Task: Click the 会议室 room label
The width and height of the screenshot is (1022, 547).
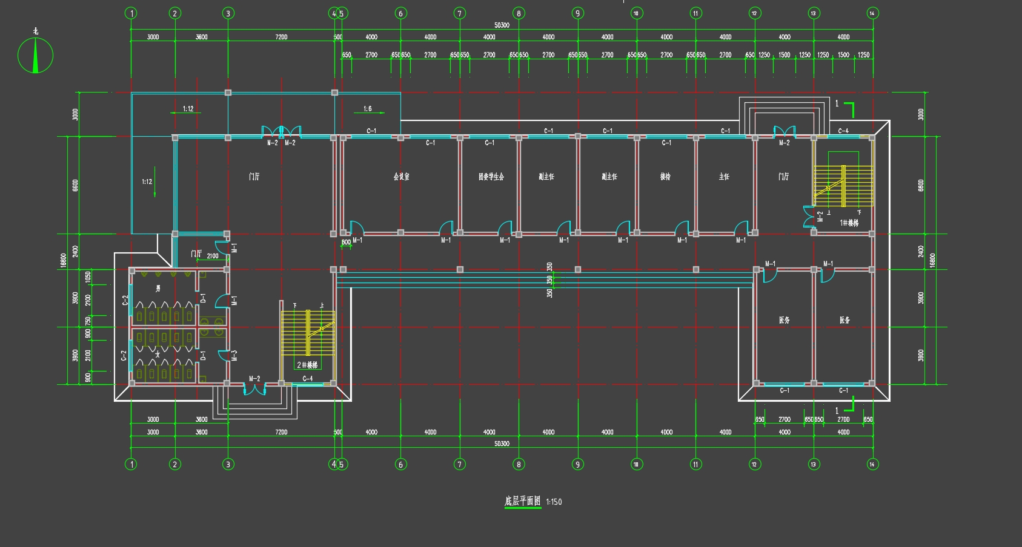Action: (401, 177)
